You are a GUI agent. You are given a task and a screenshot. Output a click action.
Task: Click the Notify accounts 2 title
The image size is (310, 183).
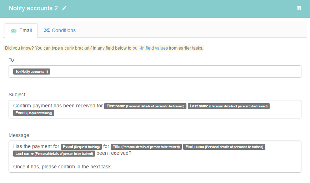(x=33, y=8)
